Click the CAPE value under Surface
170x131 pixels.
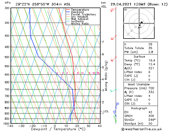pos(149,76)
